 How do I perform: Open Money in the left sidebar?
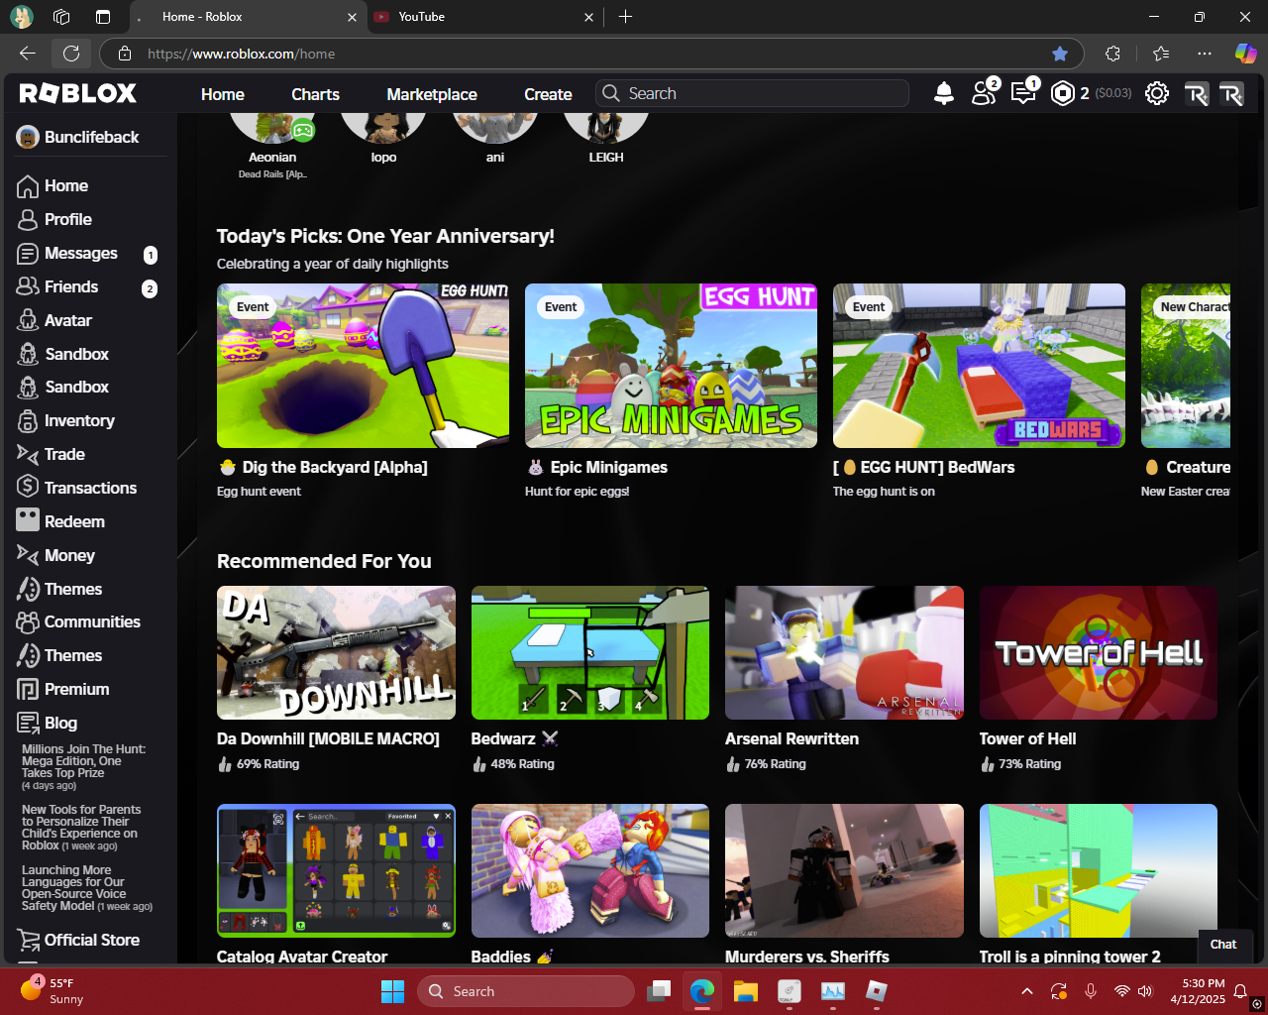[x=69, y=555]
